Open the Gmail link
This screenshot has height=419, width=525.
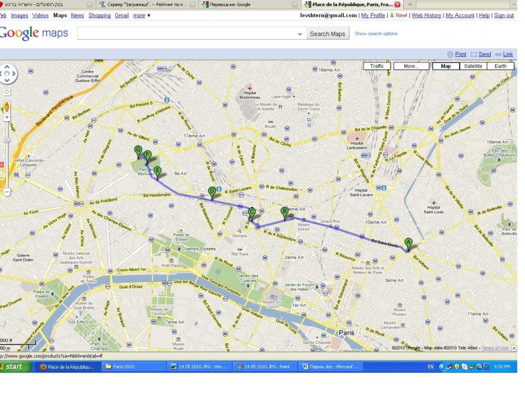tap(122, 15)
